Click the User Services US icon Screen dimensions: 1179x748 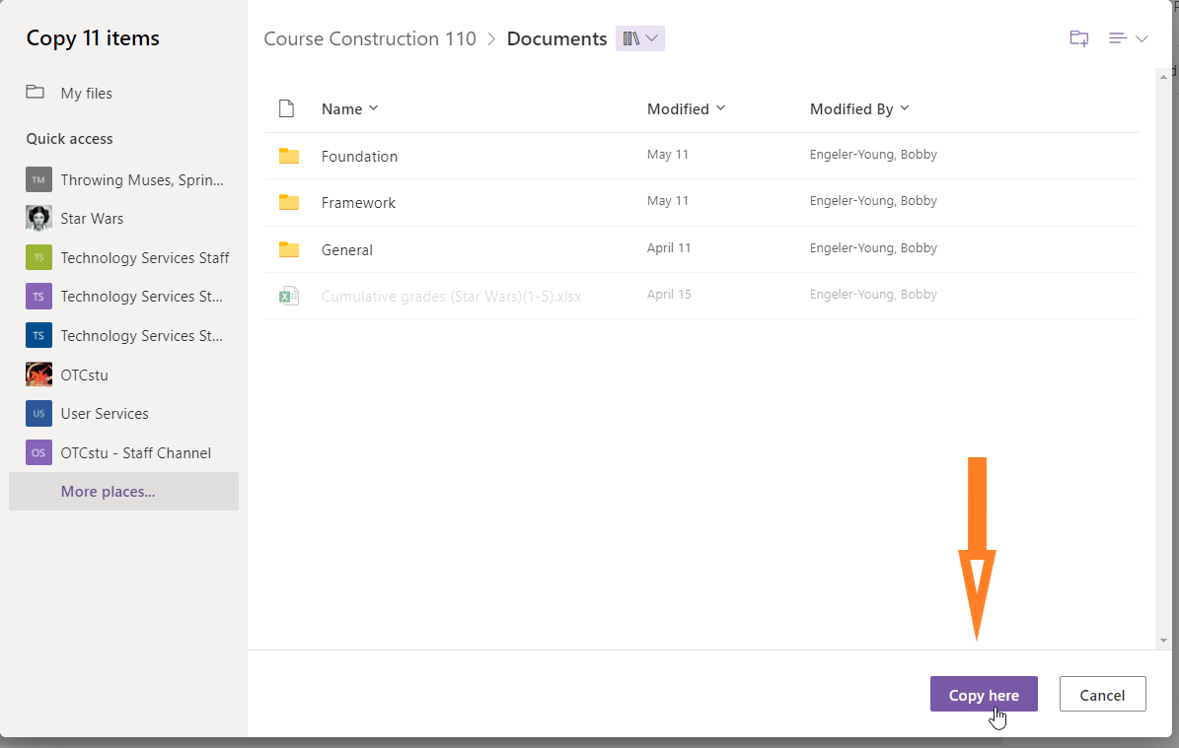[x=39, y=414]
